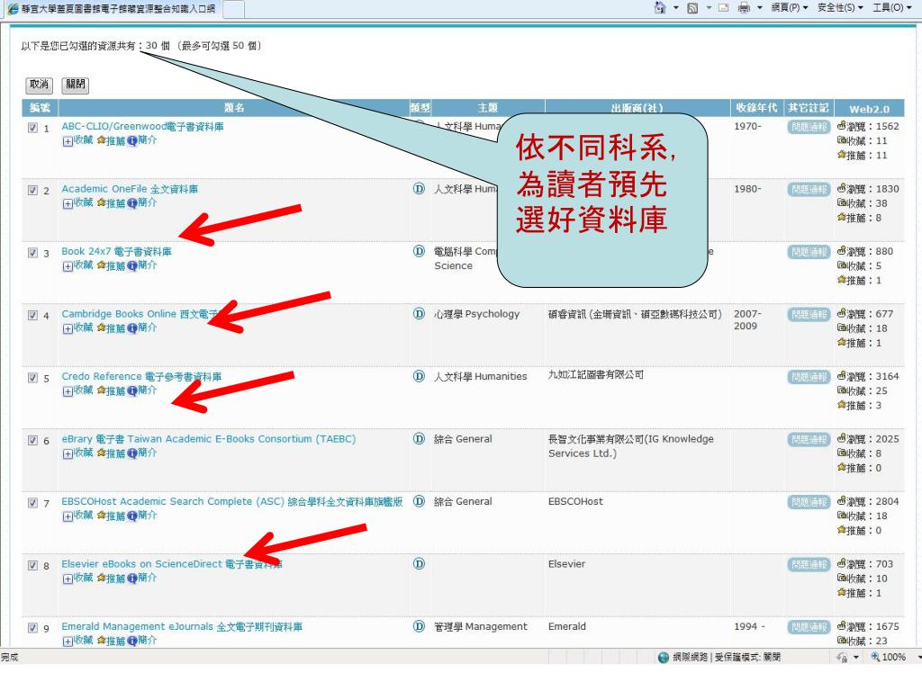Click the RSS feeds icon in toolbar
This screenshot has width=922, height=691.
(x=692, y=7)
